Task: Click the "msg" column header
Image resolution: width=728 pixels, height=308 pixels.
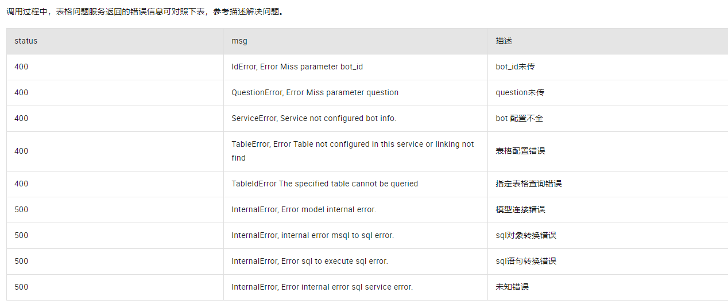Action: pyautogui.click(x=239, y=41)
